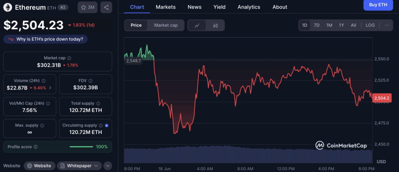Switch to line chart icon
399x172 pixels.
click(197, 25)
